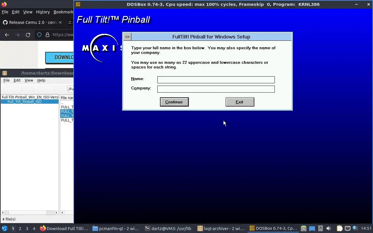The image size is (373, 233).
Task: Click file list scrollbar left arrow
Action: click(x=62, y=213)
